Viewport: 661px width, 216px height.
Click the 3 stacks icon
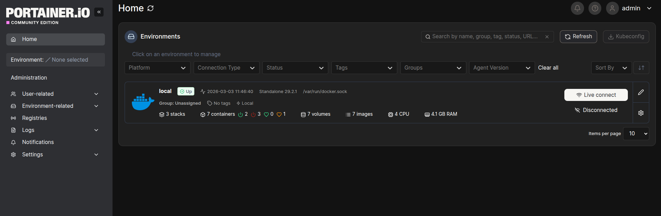(162, 114)
